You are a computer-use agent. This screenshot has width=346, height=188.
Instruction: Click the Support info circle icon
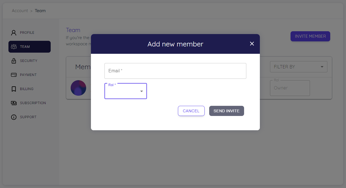pos(14,117)
